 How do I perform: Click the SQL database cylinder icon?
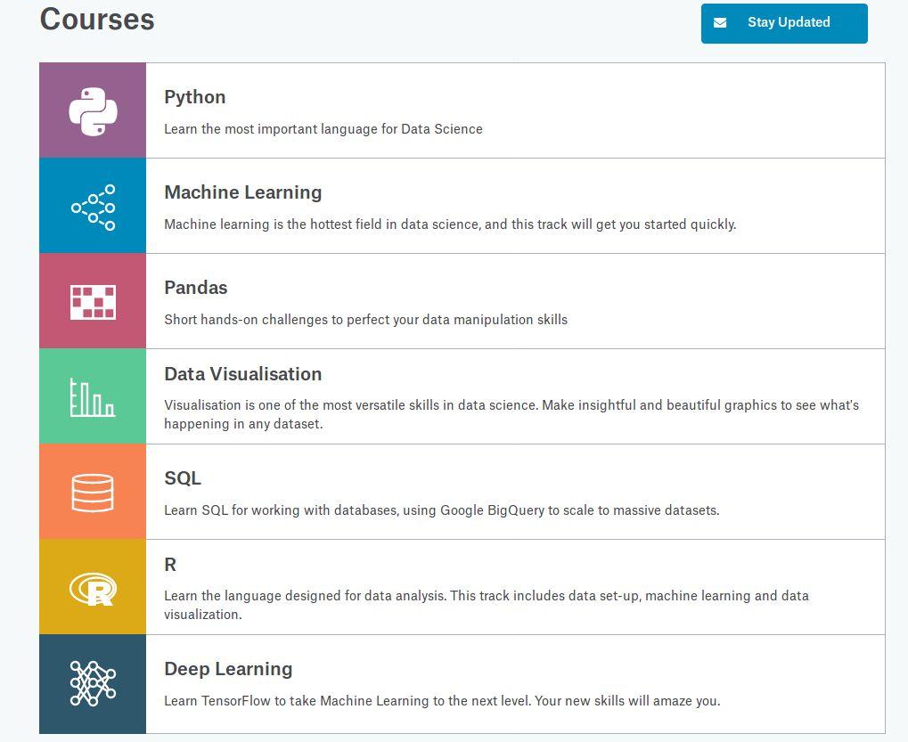93,493
